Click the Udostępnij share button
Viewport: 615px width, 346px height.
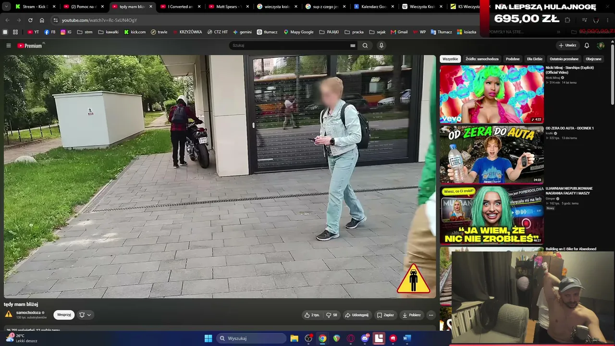357,315
